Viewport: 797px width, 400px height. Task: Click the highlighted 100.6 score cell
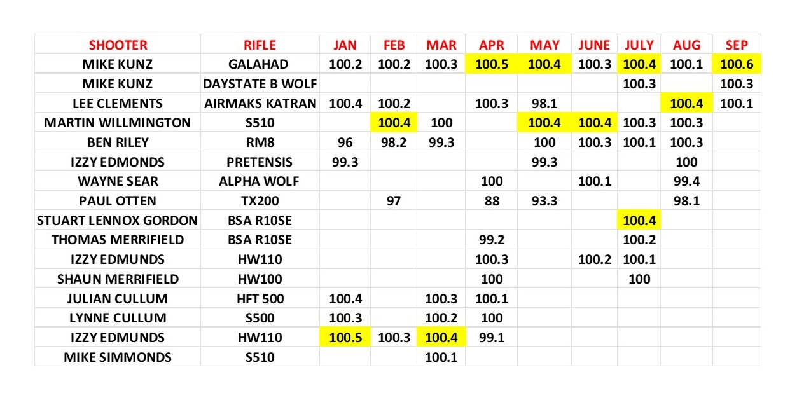point(737,64)
